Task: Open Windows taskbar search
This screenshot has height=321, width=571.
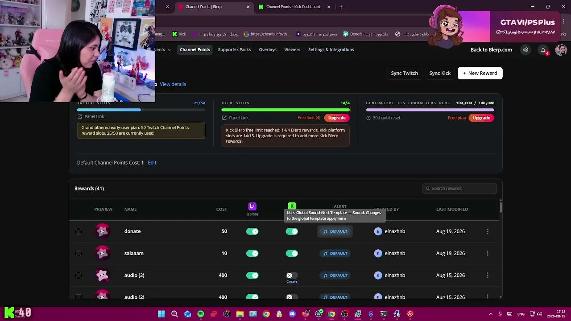Action: click(x=174, y=314)
